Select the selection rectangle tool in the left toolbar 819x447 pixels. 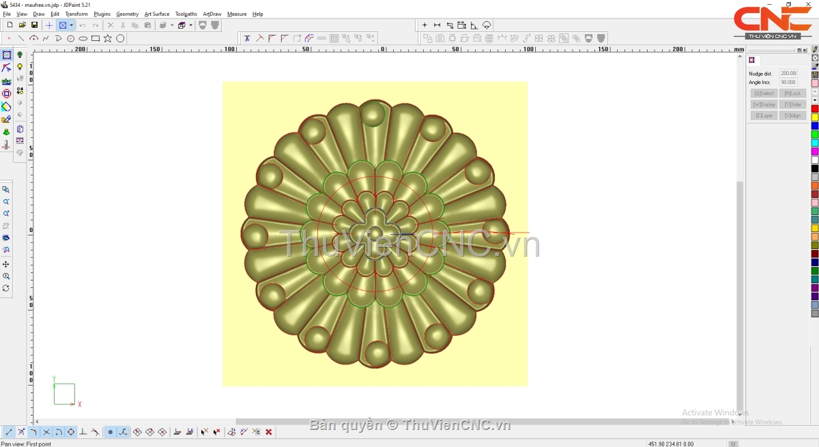pyautogui.click(x=7, y=55)
